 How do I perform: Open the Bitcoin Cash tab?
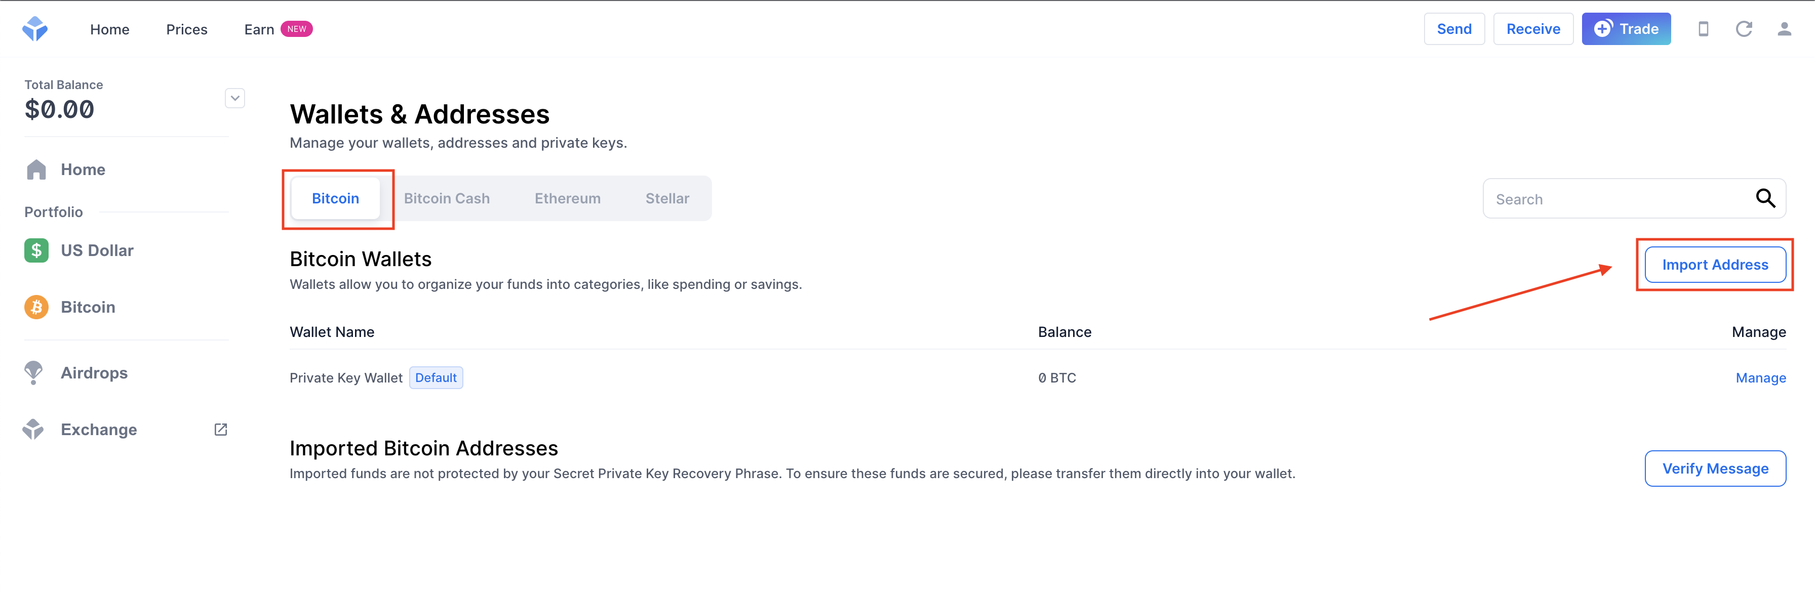click(x=447, y=198)
